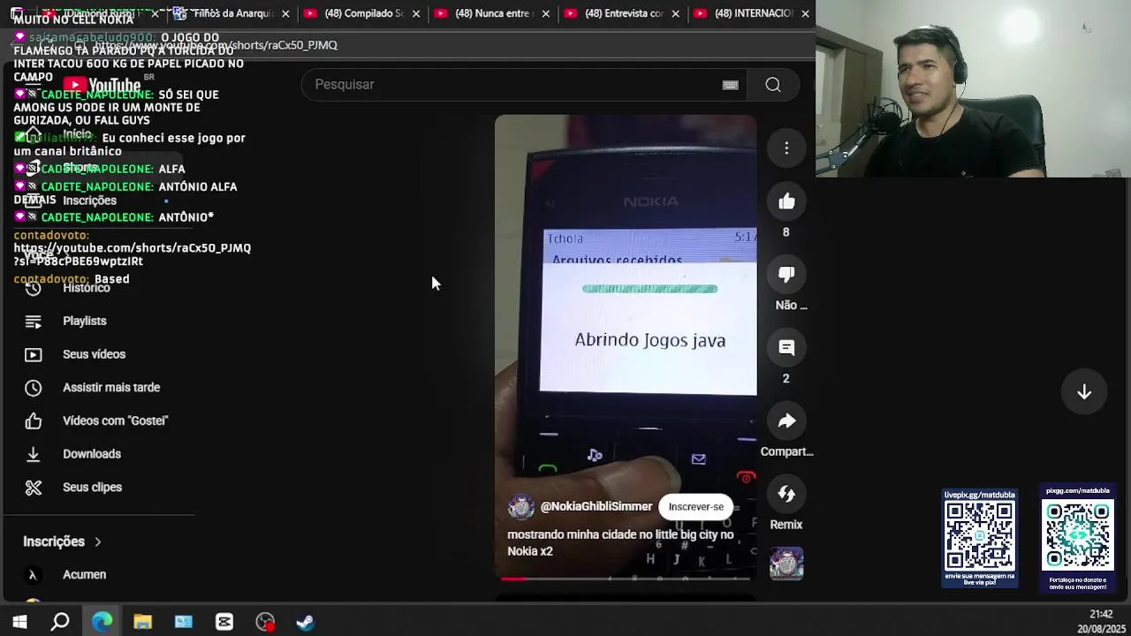Switch to (48) INTERNACIONAL tab
This screenshot has width=1131, height=636.
coord(751,13)
